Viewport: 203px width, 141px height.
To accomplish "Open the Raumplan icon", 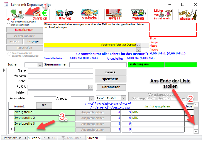I will [x=114, y=14].
